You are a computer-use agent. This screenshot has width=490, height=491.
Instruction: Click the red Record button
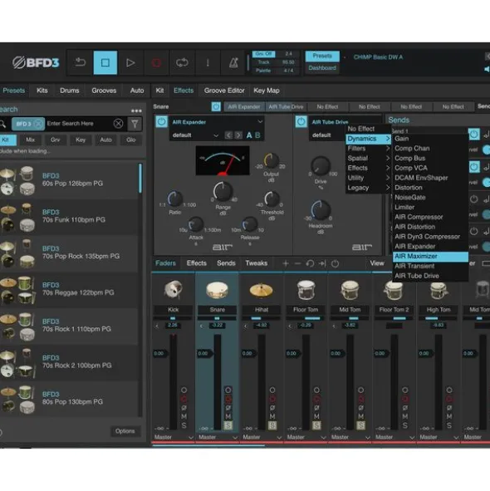(x=156, y=62)
